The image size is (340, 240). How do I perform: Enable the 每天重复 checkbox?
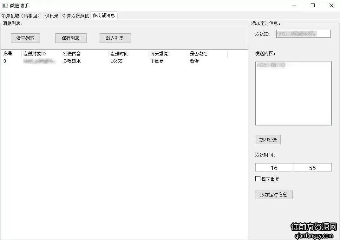(258, 179)
